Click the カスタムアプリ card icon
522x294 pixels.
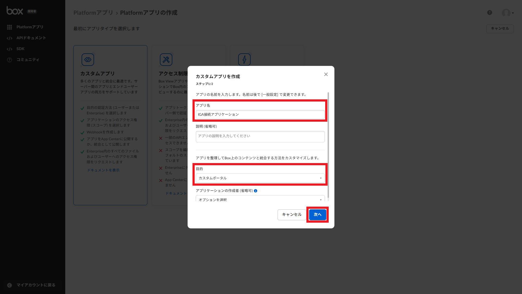(88, 60)
